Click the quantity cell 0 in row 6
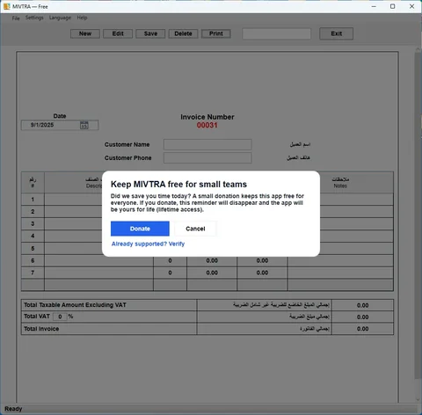Viewport: 422px width, 415px height. point(170,260)
